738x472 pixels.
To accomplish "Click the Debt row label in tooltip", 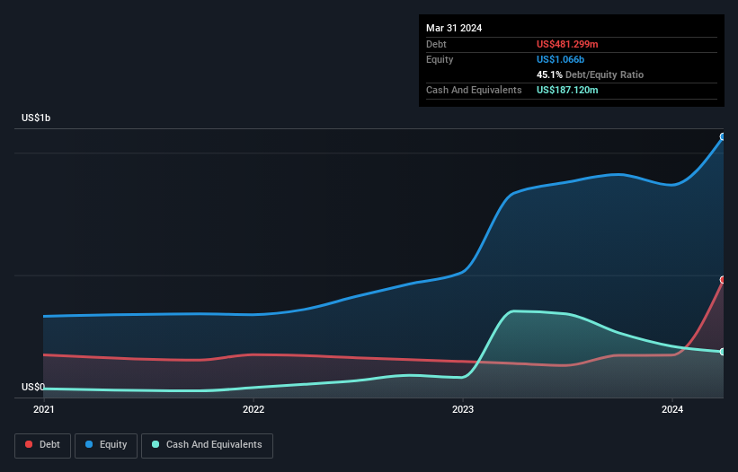I will click(x=436, y=44).
